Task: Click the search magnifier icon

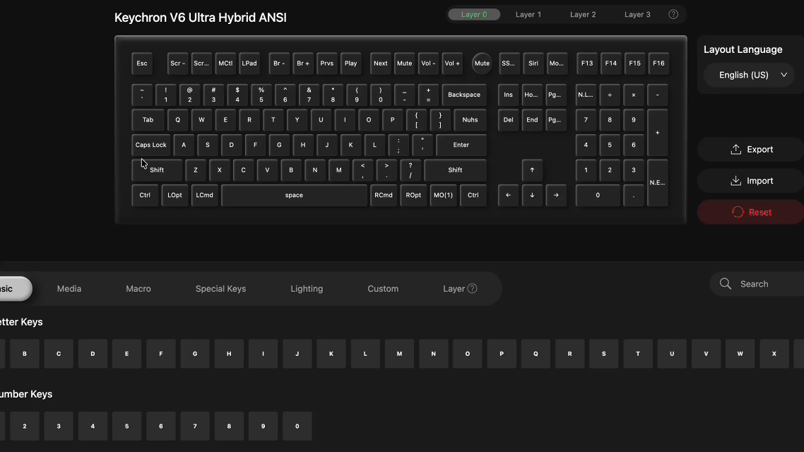Action: coord(725,284)
